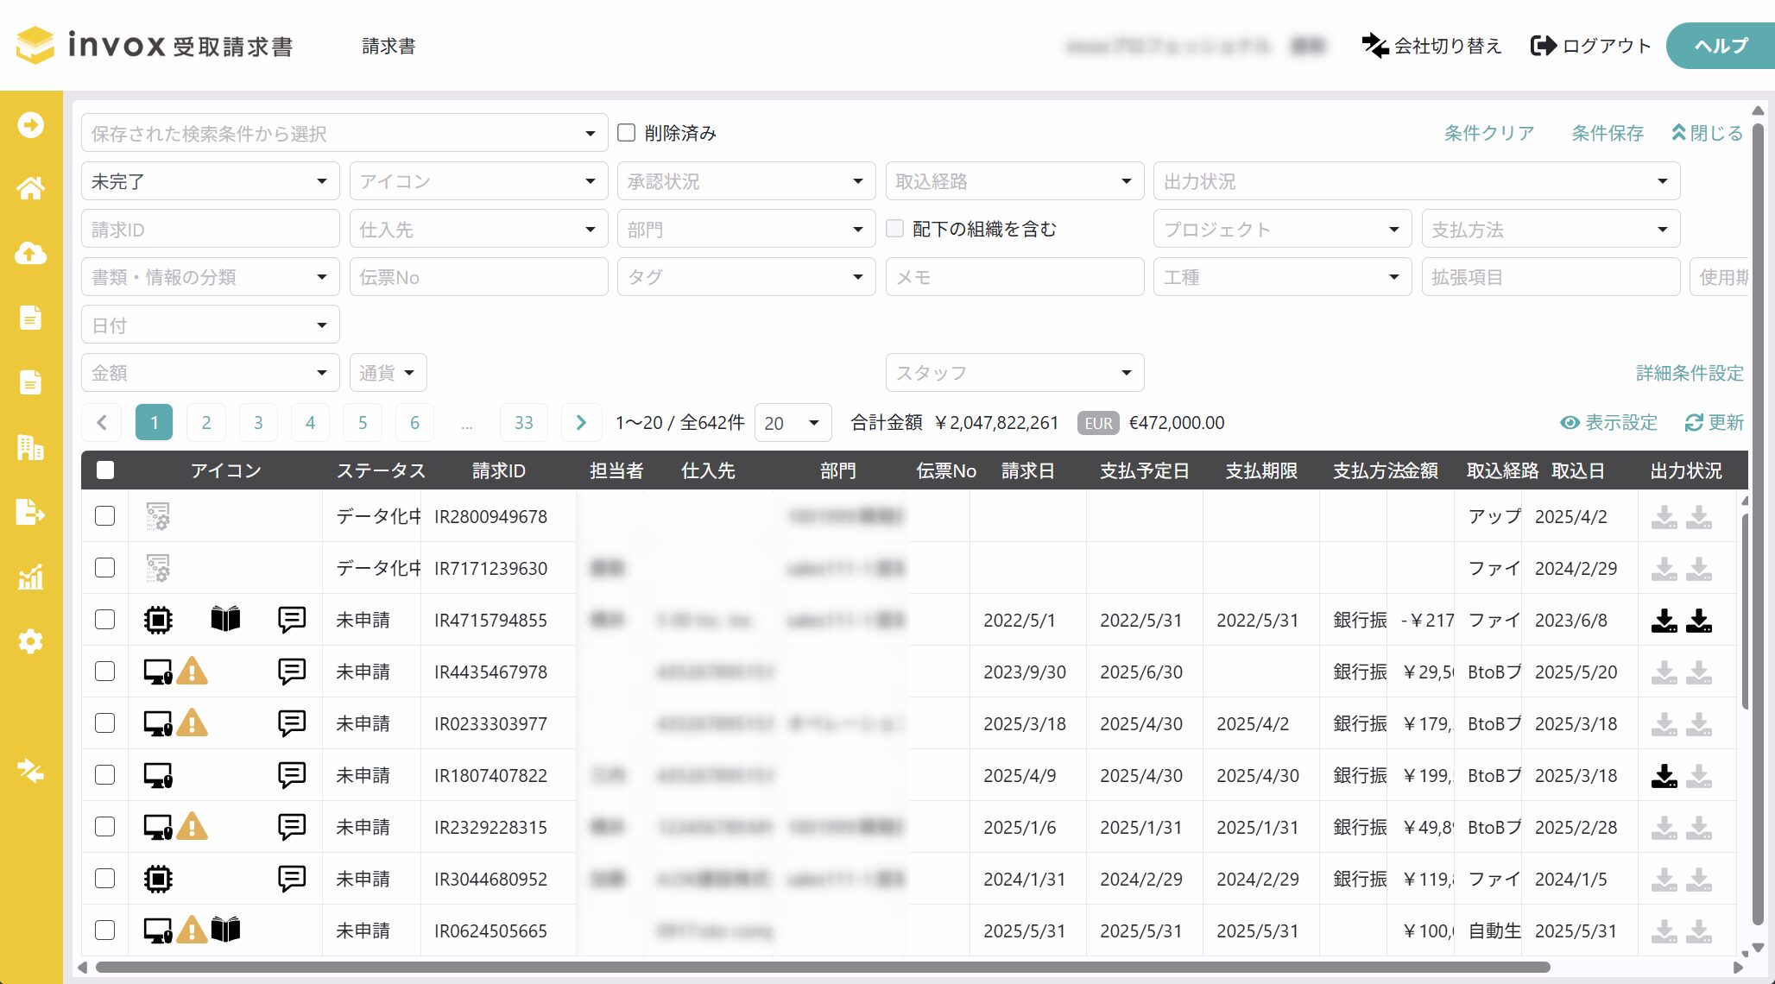Go to page 6
The width and height of the screenshot is (1775, 984).
[x=414, y=422]
